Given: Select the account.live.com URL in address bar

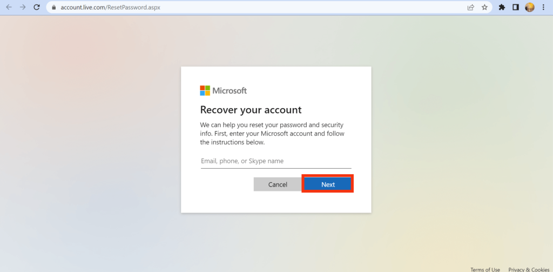Looking at the screenshot, I should [x=110, y=7].
